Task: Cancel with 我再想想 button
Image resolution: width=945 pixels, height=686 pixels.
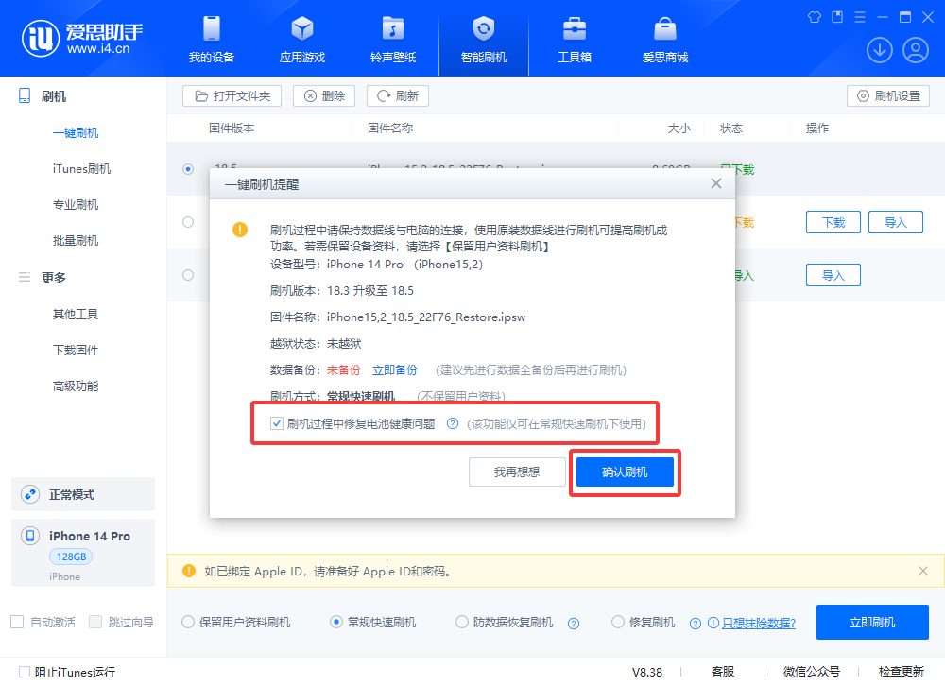Action: 517,472
